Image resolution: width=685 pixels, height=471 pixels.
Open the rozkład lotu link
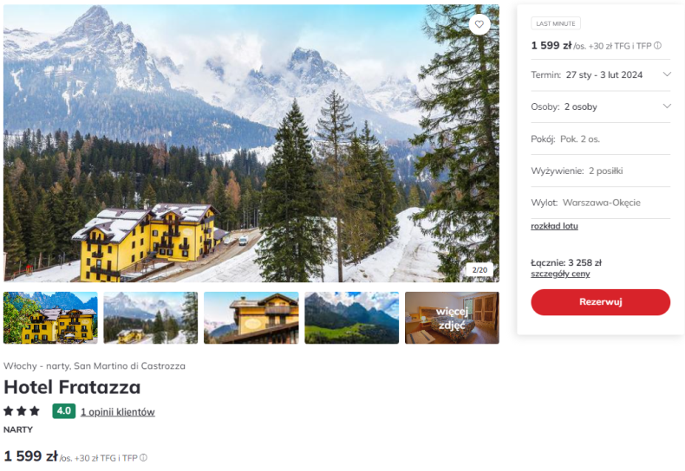tap(554, 226)
